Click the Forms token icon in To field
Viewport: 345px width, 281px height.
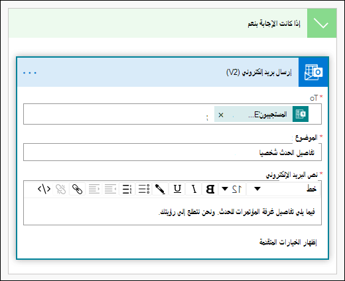tap(301, 114)
